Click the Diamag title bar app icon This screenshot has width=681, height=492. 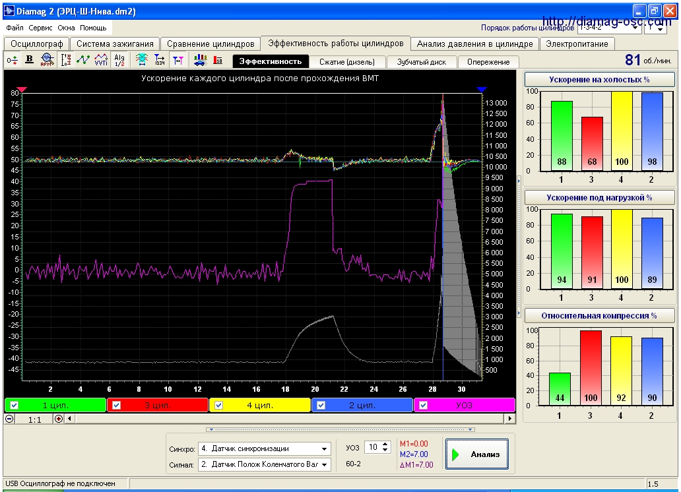tap(9, 11)
